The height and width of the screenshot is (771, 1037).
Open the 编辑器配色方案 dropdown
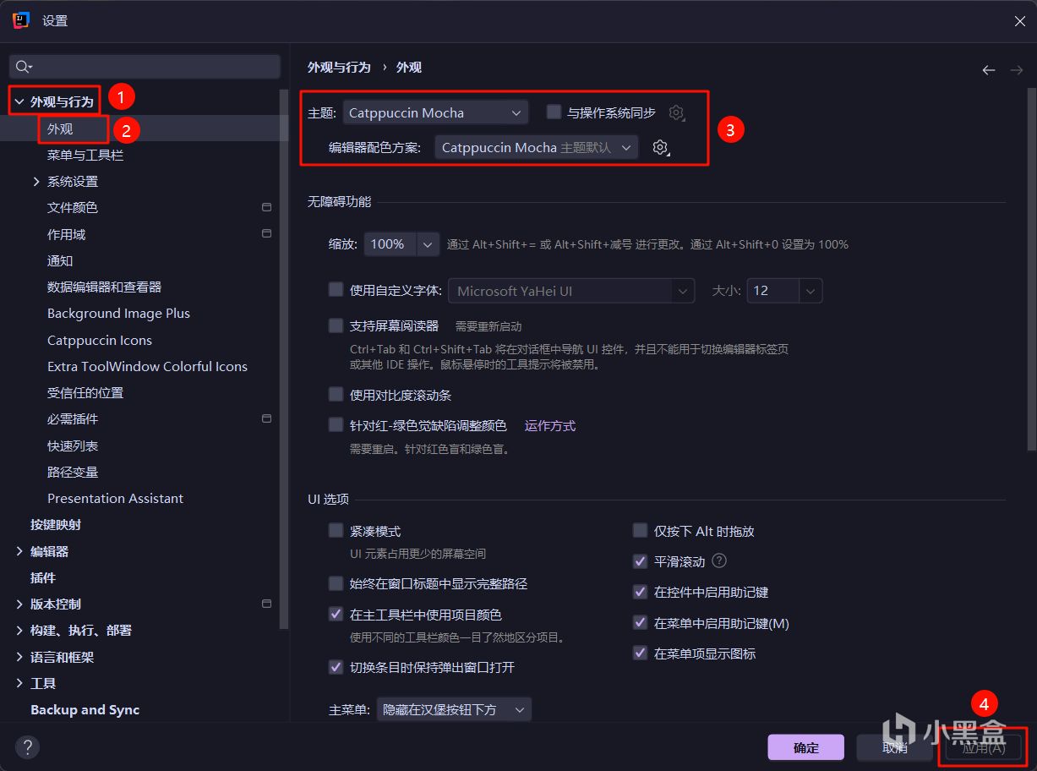click(536, 147)
